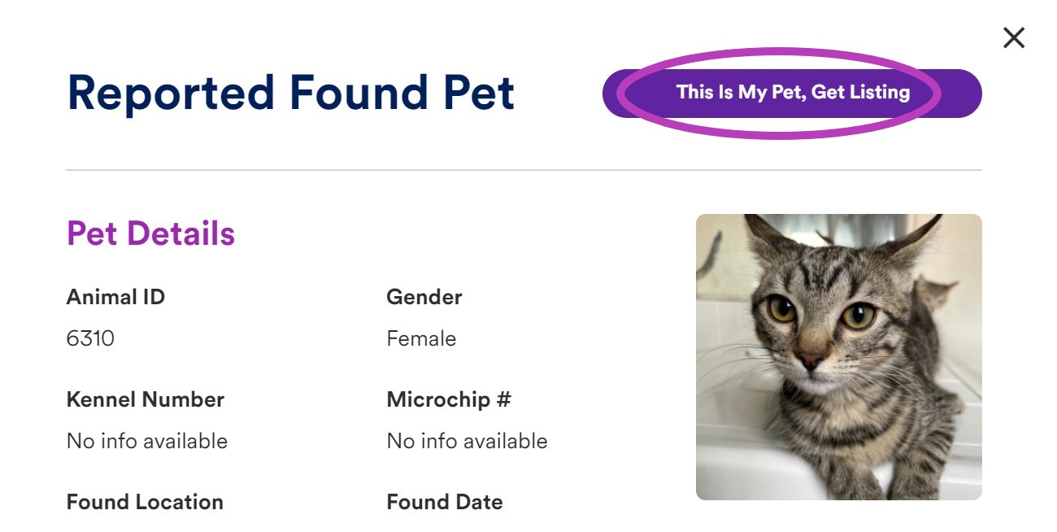
Task: Select the animal ID value 6310
Action: point(90,338)
